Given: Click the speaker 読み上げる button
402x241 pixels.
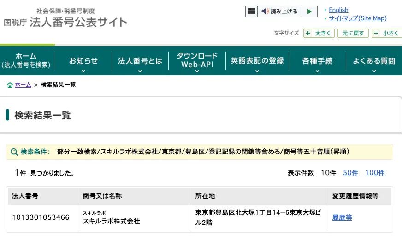Looking at the screenshot, I should (x=279, y=11).
